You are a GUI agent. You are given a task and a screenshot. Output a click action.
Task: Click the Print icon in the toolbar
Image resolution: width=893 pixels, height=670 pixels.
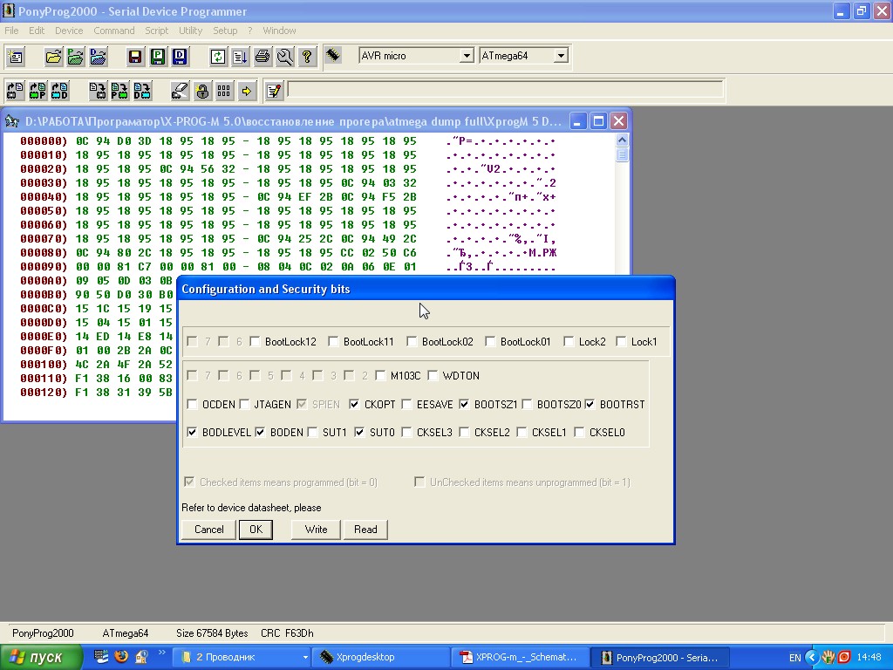click(262, 57)
